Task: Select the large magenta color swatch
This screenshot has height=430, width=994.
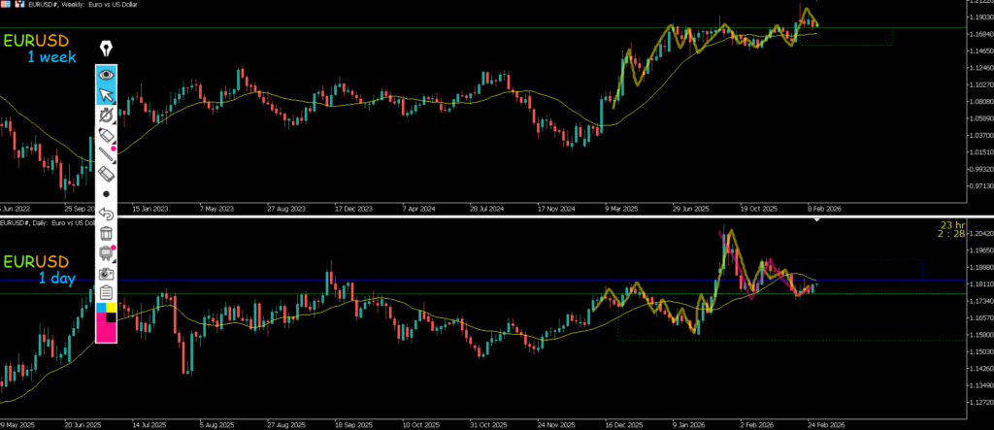Action: pos(106,330)
